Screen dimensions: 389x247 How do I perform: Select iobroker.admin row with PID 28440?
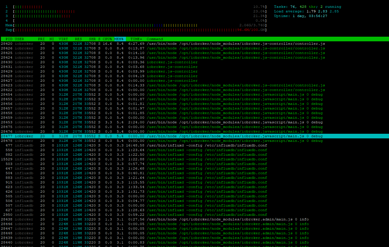(x=195, y=242)
